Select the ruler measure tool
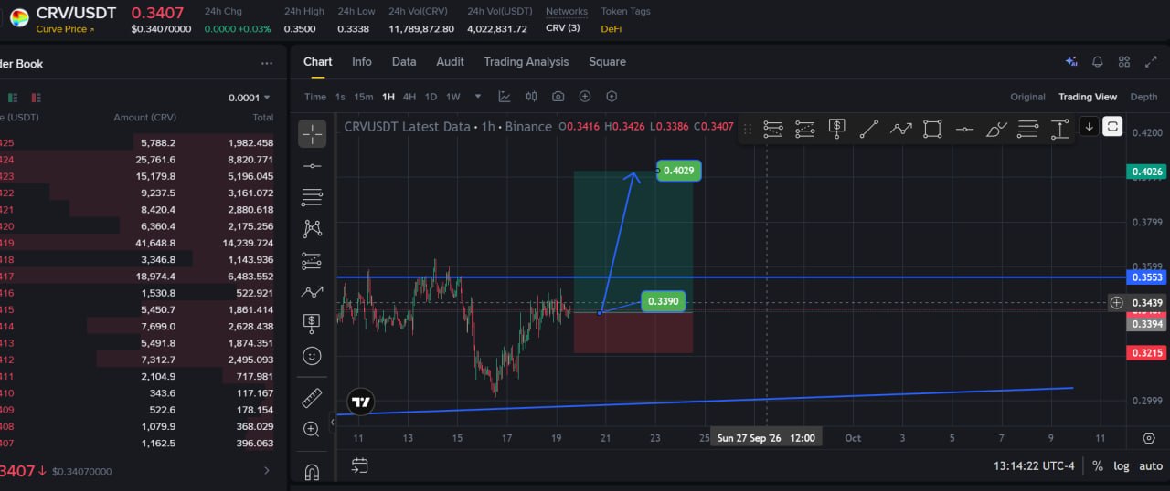The height and width of the screenshot is (491, 1170). 313,398
